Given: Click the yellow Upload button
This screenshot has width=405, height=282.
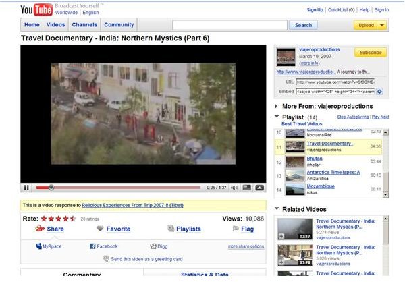Looking at the screenshot, I should point(366,25).
